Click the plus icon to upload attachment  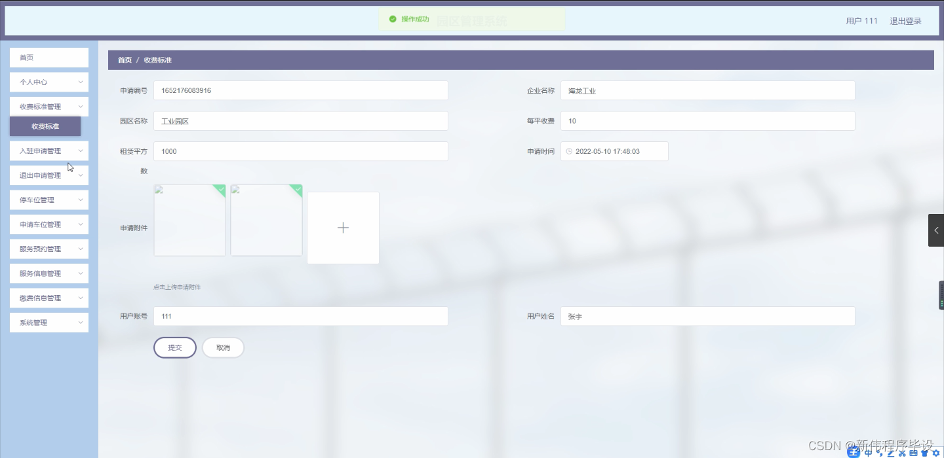(343, 227)
